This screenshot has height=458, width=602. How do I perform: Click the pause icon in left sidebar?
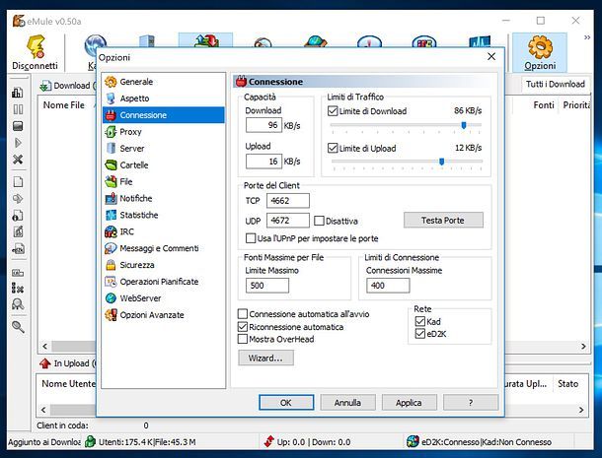pos(18,109)
